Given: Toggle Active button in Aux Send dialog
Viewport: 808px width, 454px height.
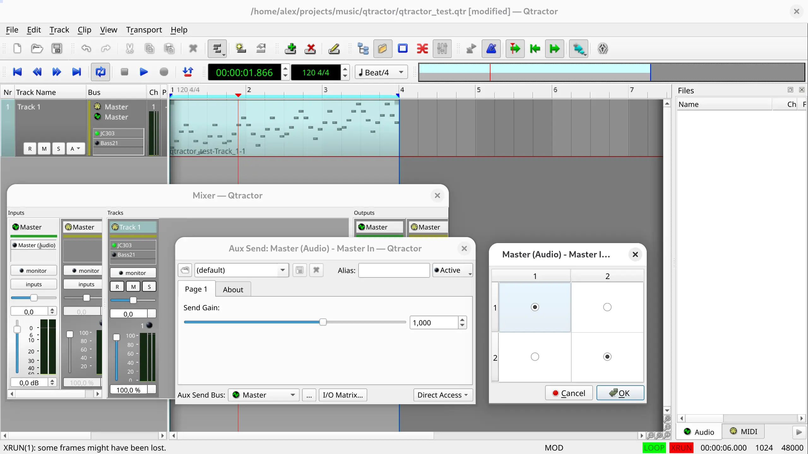Looking at the screenshot, I should pos(452,270).
